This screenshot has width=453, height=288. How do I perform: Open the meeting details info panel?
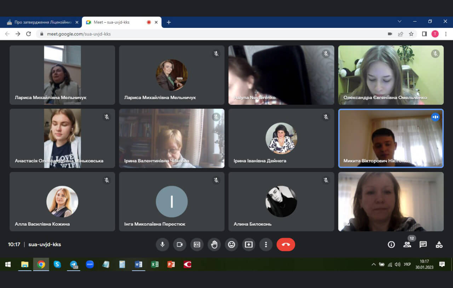tap(391, 244)
